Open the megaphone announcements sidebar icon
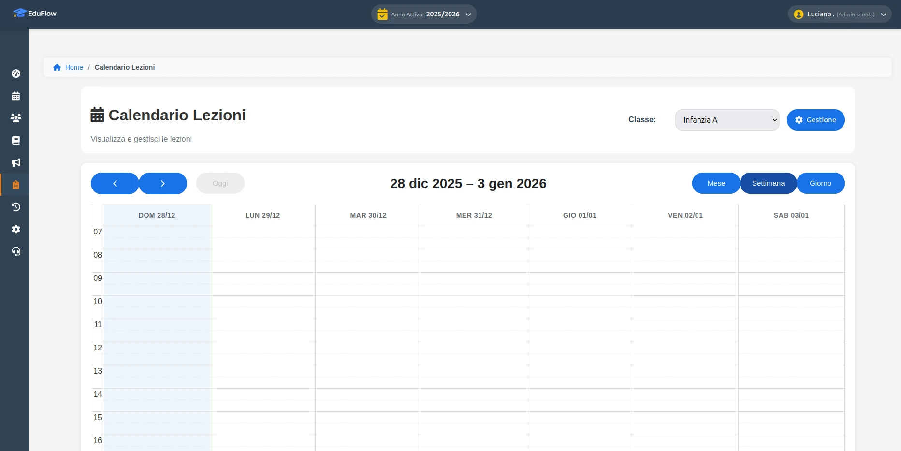 point(16,162)
